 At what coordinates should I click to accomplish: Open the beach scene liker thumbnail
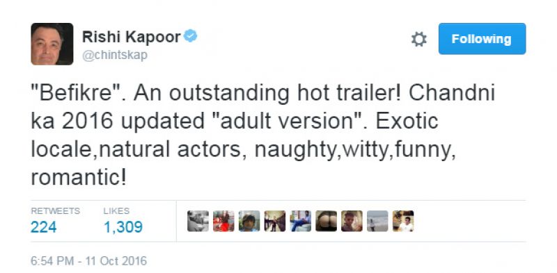point(377,221)
